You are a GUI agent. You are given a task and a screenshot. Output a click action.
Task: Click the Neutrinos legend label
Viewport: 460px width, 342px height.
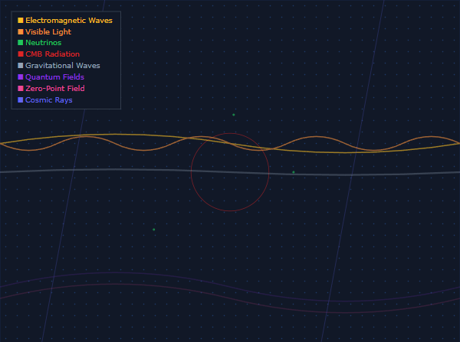[44, 43]
